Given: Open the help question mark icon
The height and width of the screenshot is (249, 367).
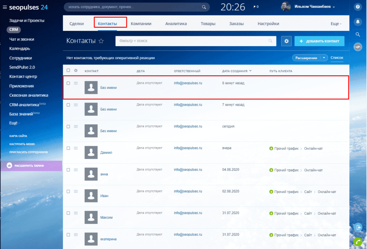Looking at the screenshot, I should coord(358,7).
